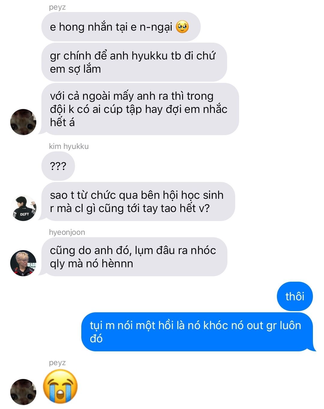Tap the '???' message bubble
Image resolution: width=324 pixels, height=409 pixels.
point(58,166)
